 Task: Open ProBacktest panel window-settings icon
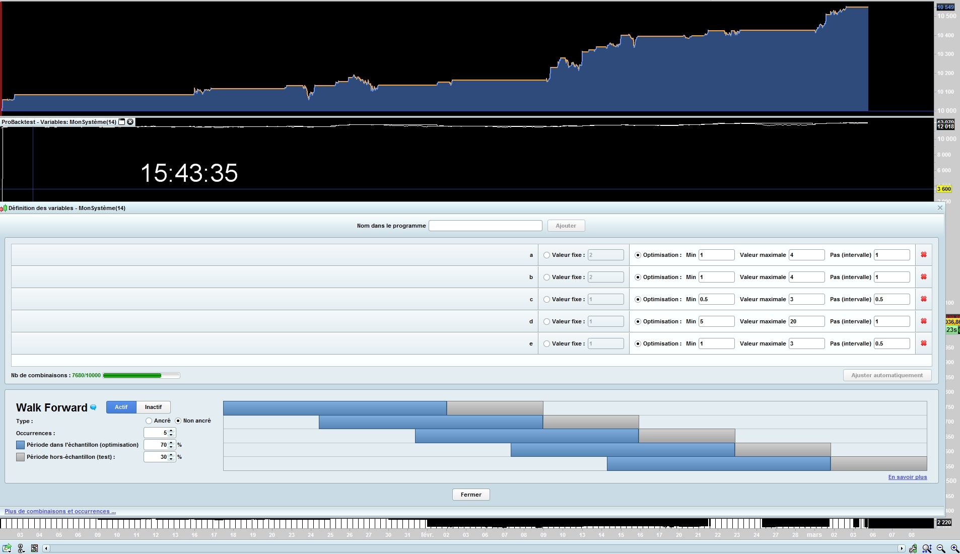click(x=121, y=122)
